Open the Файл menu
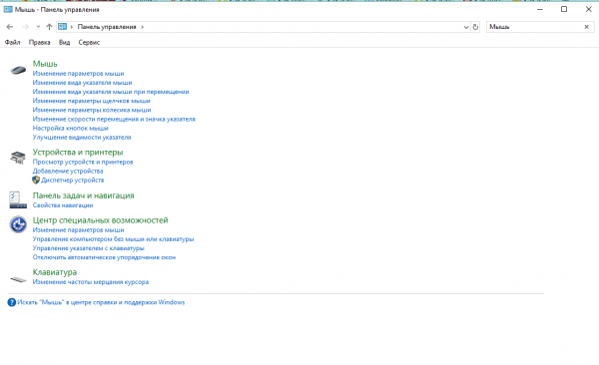 [12, 42]
